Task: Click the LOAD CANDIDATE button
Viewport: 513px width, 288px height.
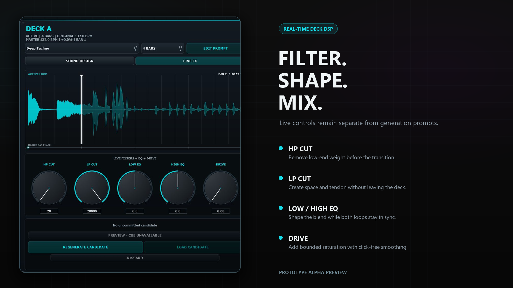Action: click(x=192, y=247)
